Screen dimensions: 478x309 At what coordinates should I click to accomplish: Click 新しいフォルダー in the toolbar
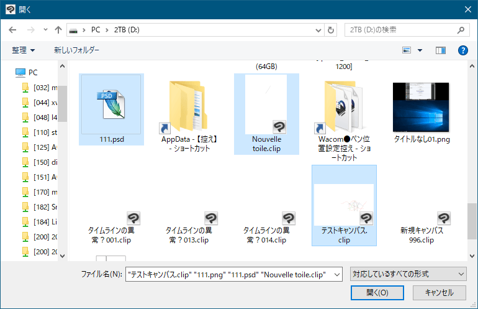click(x=76, y=50)
